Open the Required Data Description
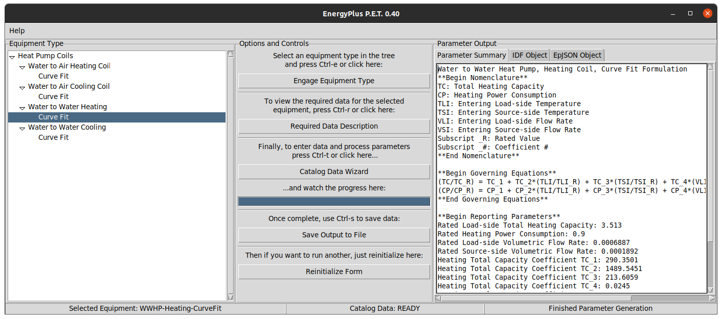 334,126
